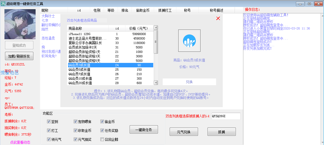Select the QQ会员7成长值 row
The width and height of the screenshot is (324, 145).
(x=110, y=74)
